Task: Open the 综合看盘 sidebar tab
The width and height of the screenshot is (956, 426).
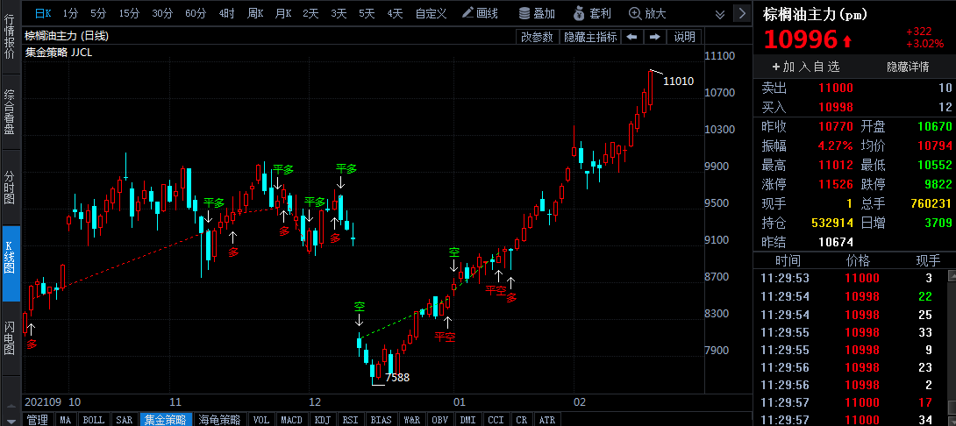Action: 10,111
